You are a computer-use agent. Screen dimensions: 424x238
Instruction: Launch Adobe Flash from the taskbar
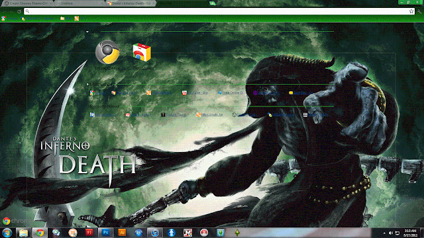(89, 233)
